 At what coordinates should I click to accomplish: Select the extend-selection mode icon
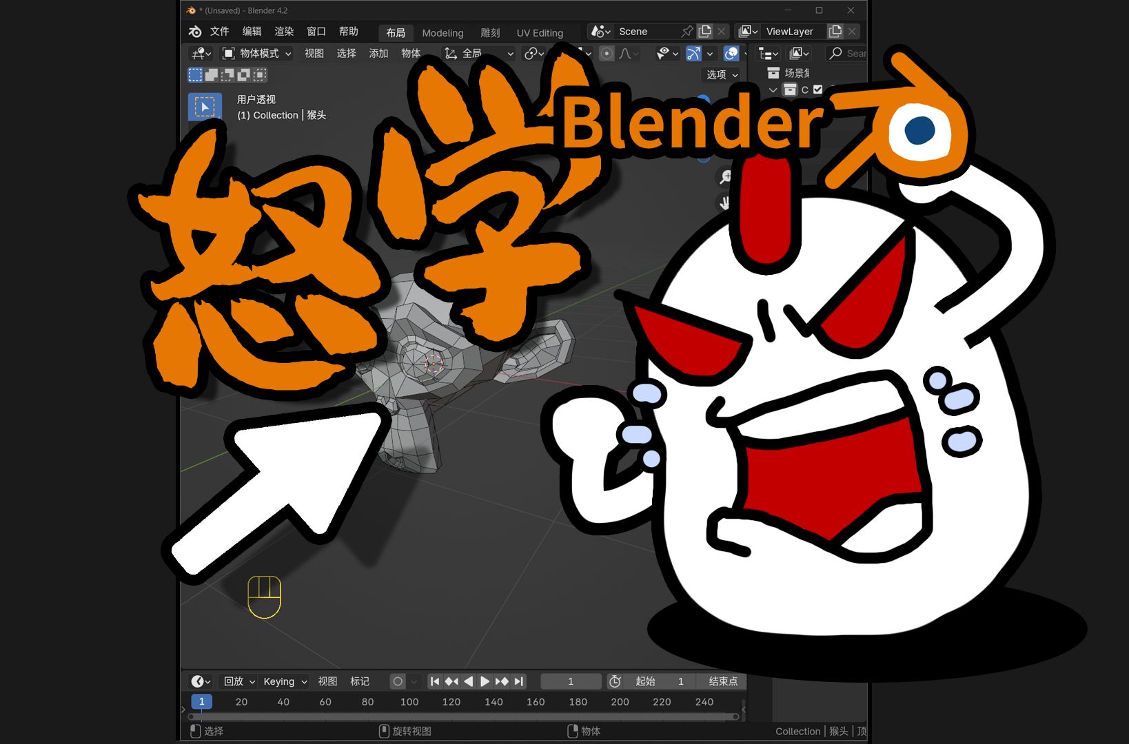[212, 74]
